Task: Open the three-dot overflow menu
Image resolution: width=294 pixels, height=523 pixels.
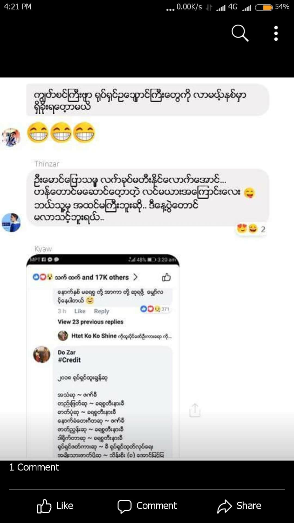Action: coord(276,33)
